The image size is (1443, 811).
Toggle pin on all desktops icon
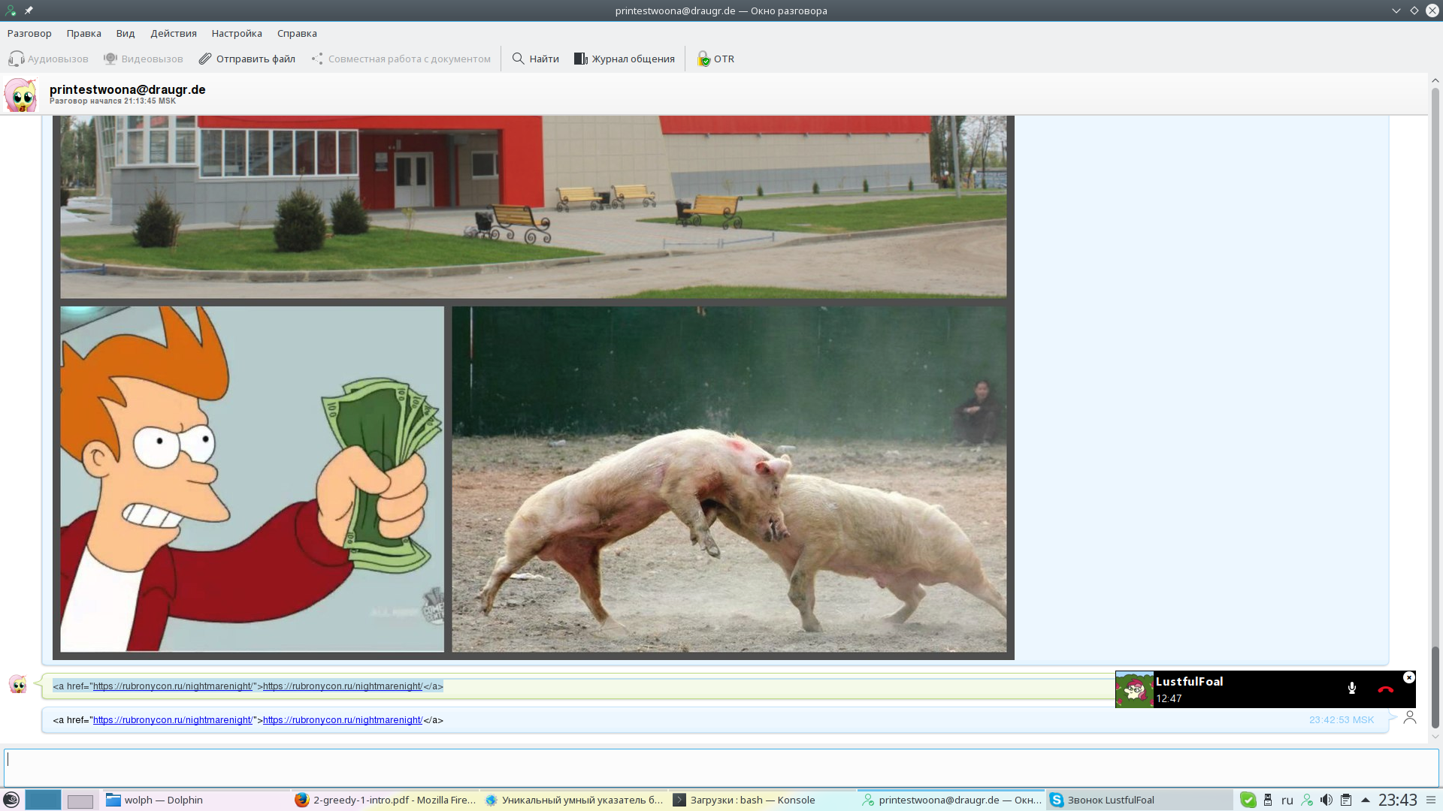coord(29,11)
